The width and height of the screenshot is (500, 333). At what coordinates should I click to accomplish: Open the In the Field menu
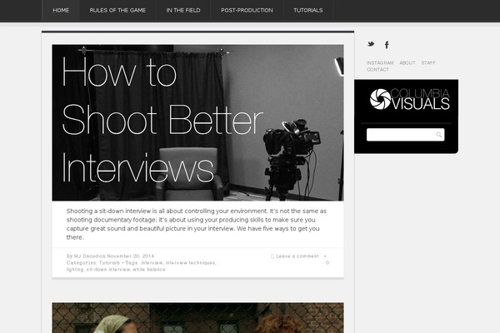(x=183, y=10)
